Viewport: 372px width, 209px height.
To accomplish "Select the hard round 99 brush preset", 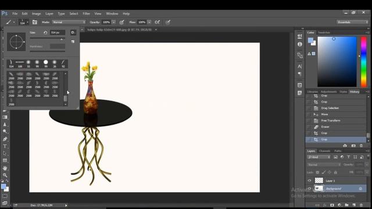I will [46, 63].
